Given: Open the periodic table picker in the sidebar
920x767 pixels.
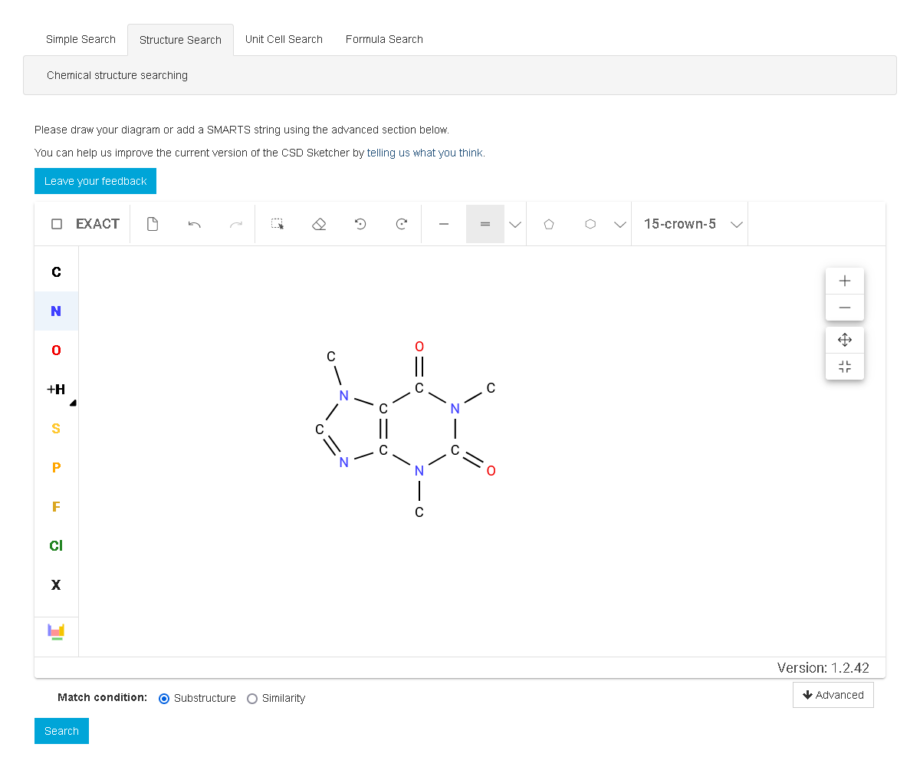Looking at the screenshot, I should click(56, 631).
